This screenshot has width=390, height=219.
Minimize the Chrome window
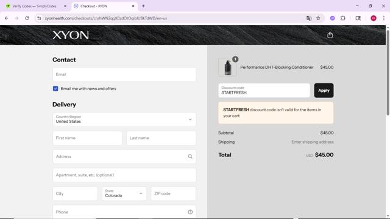click(357, 6)
